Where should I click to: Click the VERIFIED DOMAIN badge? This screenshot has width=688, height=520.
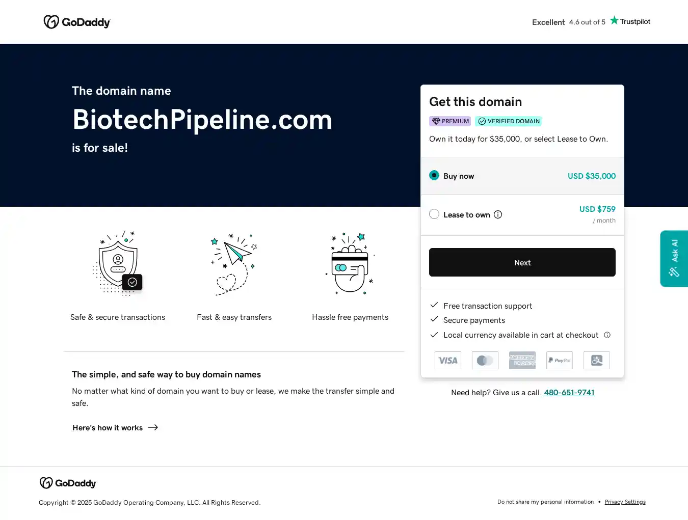508,121
